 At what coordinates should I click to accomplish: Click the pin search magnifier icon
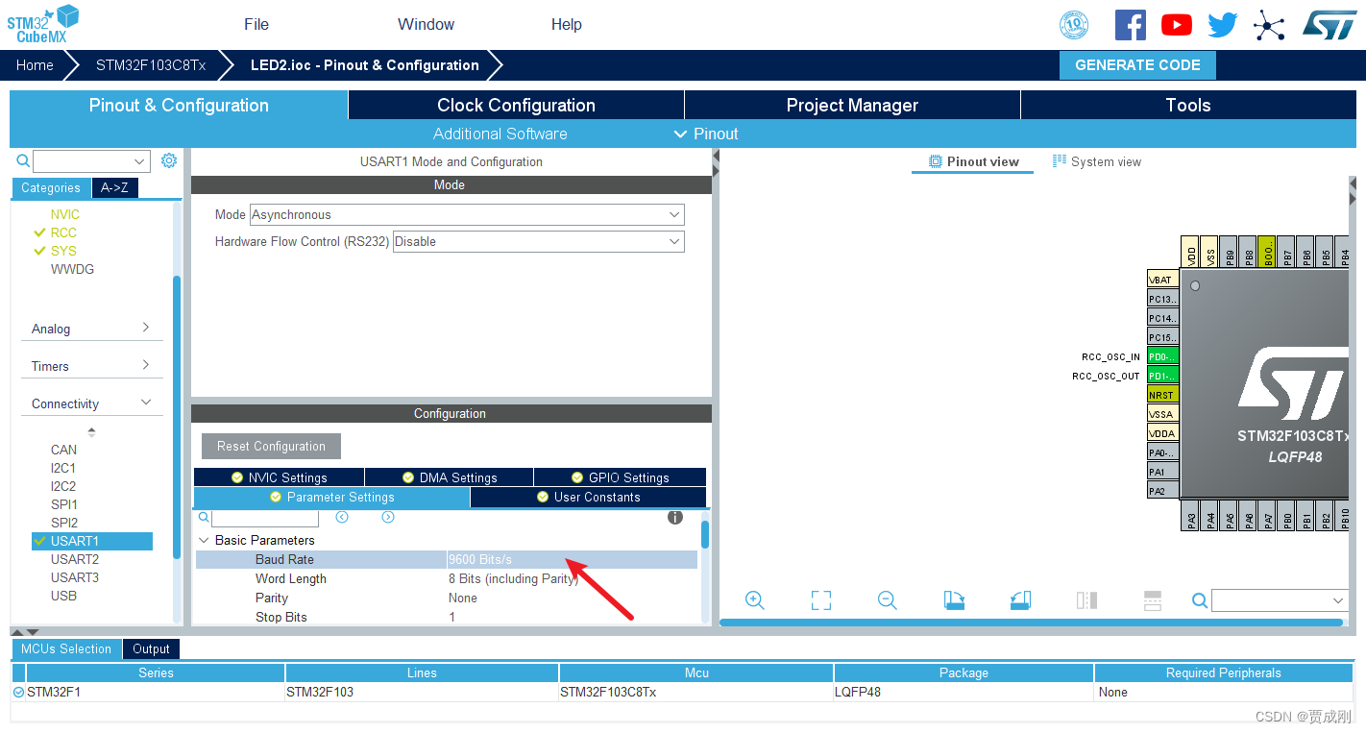click(x=1200, y=600)
